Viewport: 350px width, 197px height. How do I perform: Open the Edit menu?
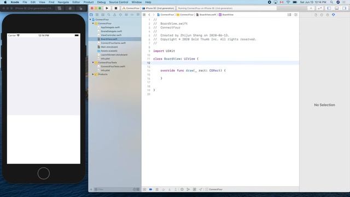[33, 2]
